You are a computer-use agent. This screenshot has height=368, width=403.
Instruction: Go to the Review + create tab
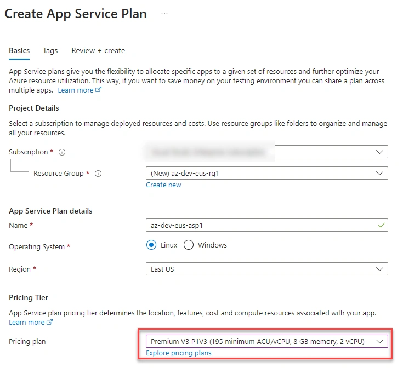tap(98, 50)
